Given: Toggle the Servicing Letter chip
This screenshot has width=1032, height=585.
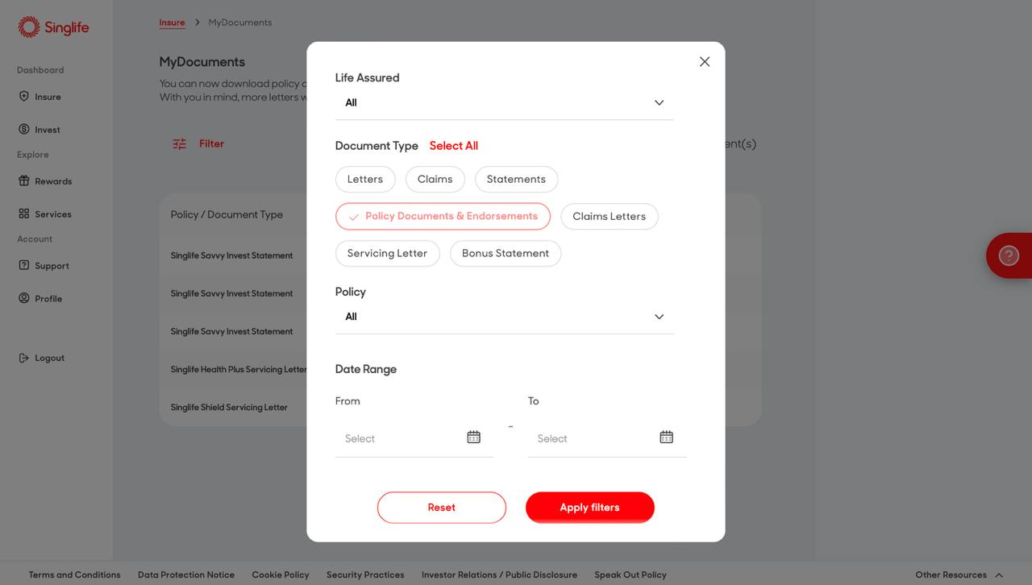Looking at the screenshot, I should [x=388, y=253].
